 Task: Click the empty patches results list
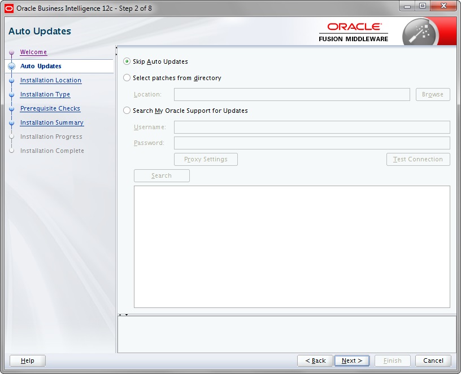(292, 247)
